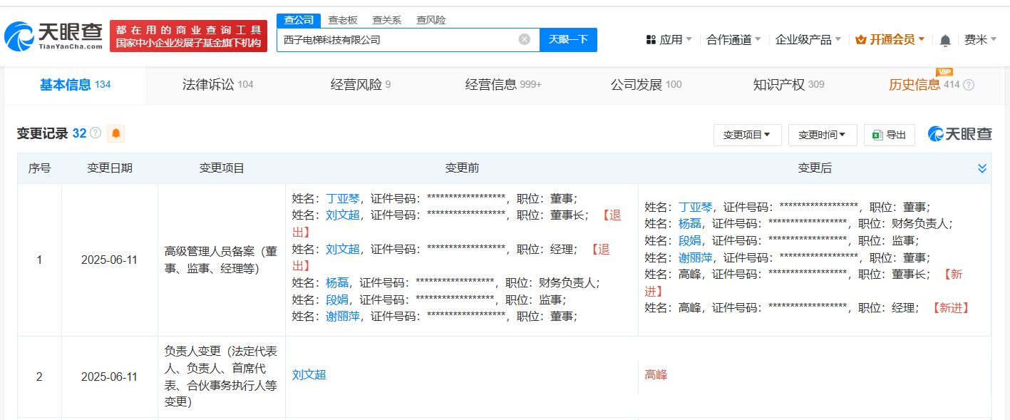The height and width of the screenshot is (420, 1010).
Task: Select the 查老板 search mode tab
Action: [x=343, y=20]
